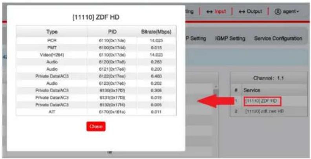Click the [11110] ZDF HD dialog title
Screen dimensions: 311x159
pos(96,17)
